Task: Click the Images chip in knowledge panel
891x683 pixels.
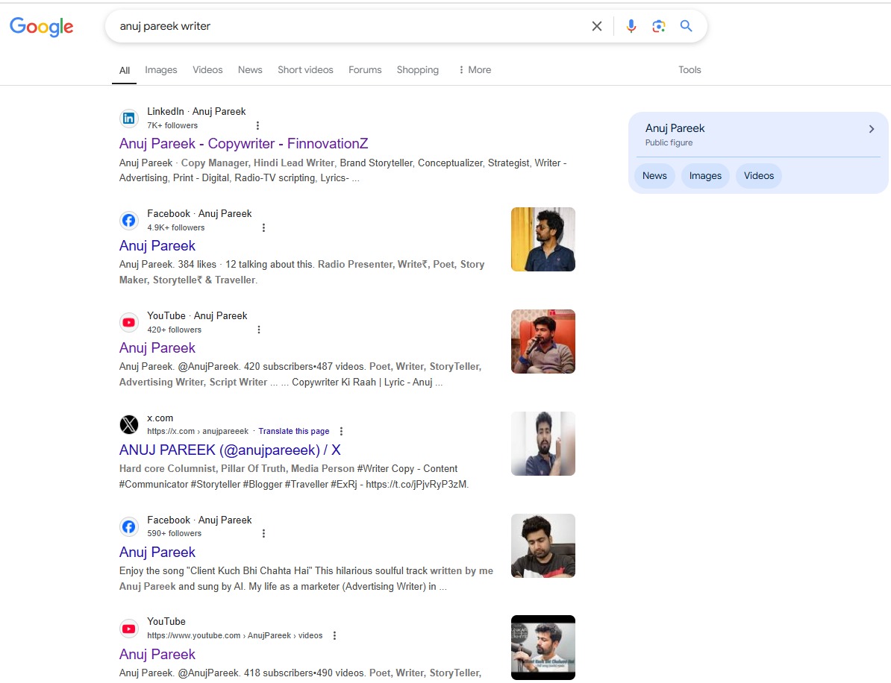Action: click(705, 175)
